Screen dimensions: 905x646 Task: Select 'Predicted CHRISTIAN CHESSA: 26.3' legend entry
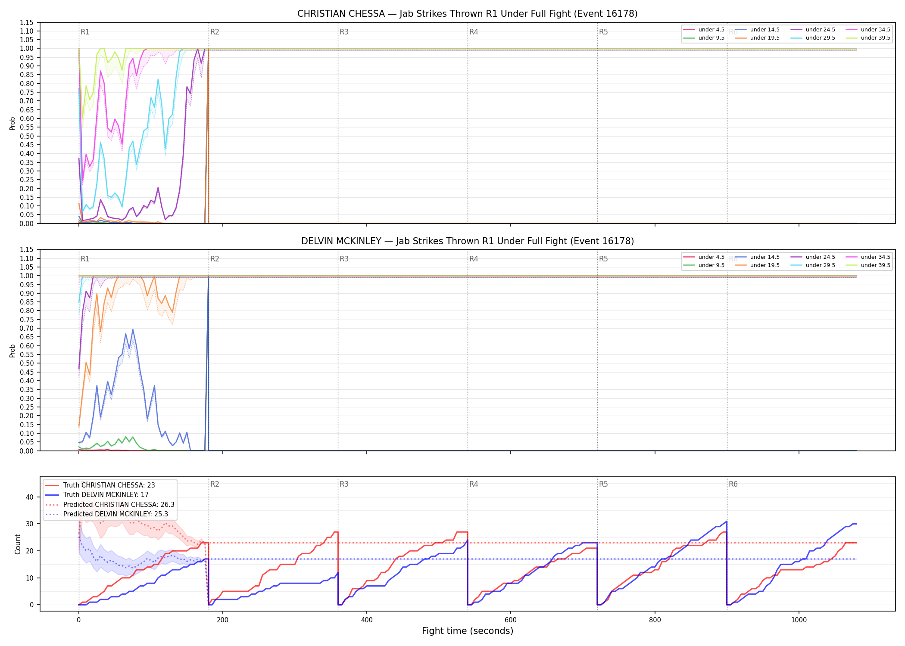pos(109,504)
